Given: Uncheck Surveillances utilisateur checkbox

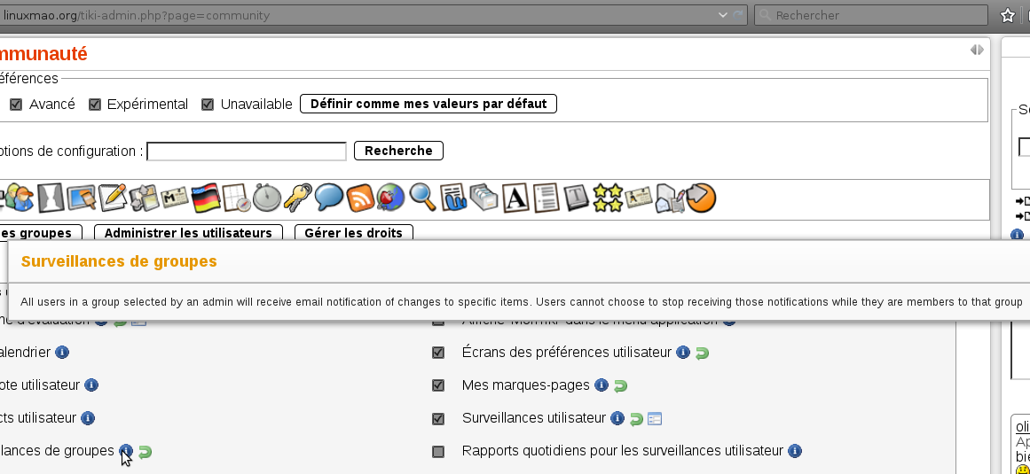Looking at the screenshot, I should coord(438,418).
